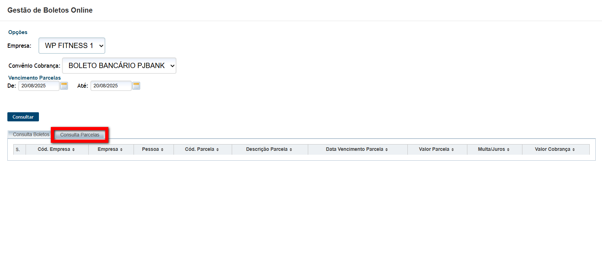Edit the De start date field
Screen dimensions: 602x268
click(39, 86)
